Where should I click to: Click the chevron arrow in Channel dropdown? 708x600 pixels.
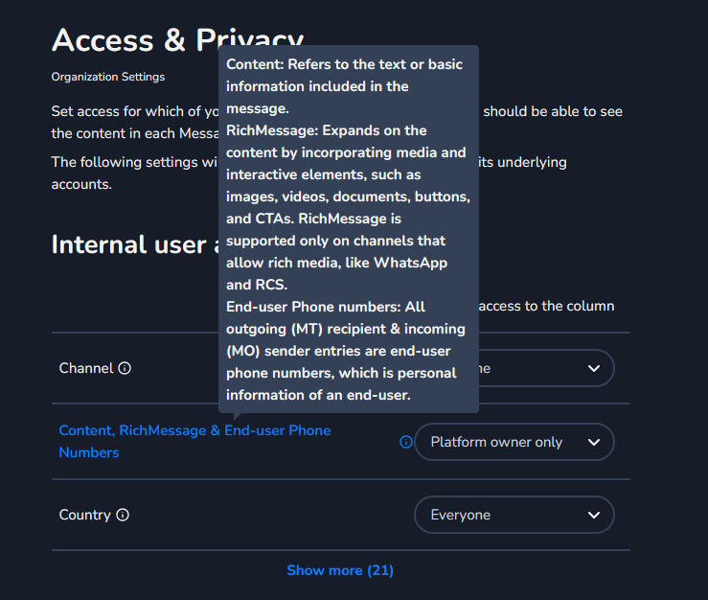tap(594, 368)
